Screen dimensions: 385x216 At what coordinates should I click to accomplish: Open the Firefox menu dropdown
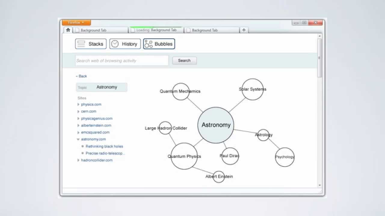coord(76,22)
